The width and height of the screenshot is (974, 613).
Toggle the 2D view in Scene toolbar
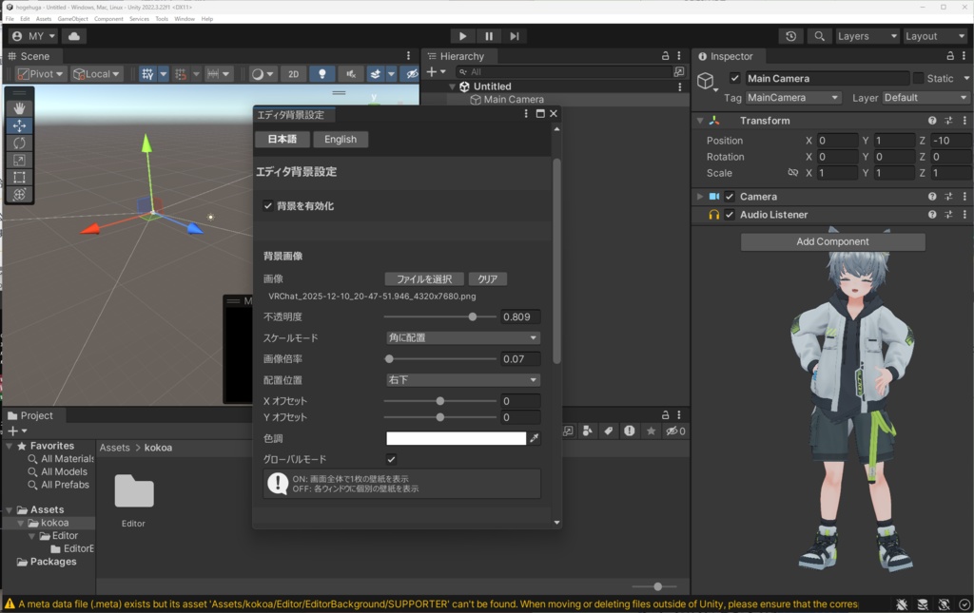click(292, 73)
